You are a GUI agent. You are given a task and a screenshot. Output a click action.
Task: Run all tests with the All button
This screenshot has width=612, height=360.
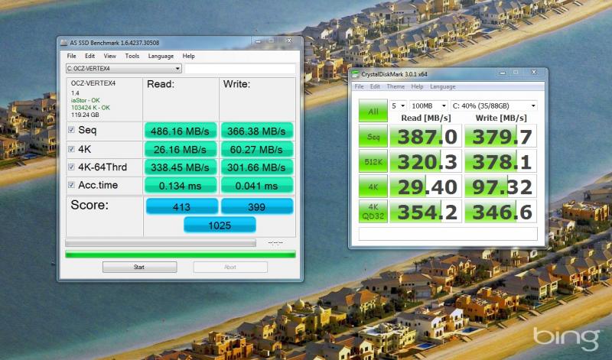pos(373,111)
